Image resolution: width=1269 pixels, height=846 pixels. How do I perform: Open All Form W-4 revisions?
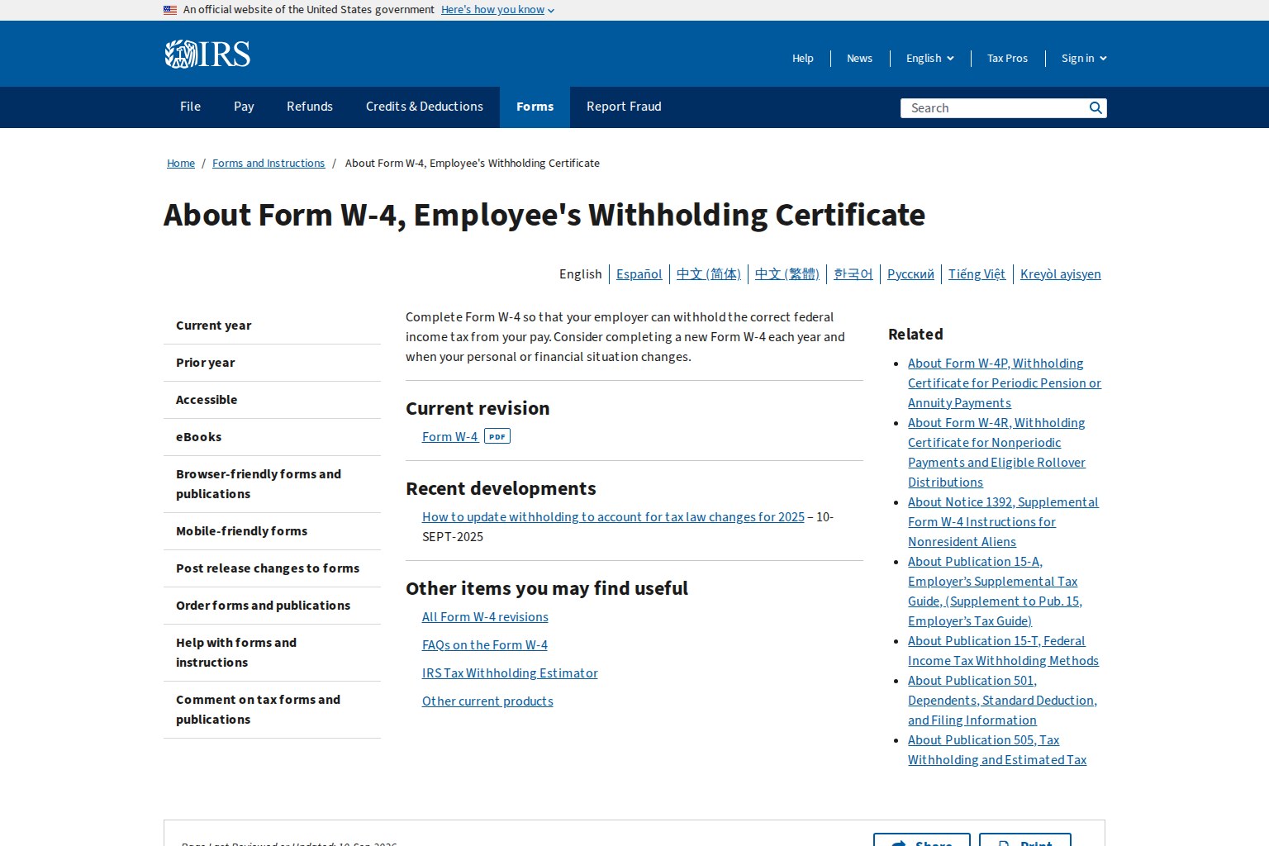[x=485, y=617]
